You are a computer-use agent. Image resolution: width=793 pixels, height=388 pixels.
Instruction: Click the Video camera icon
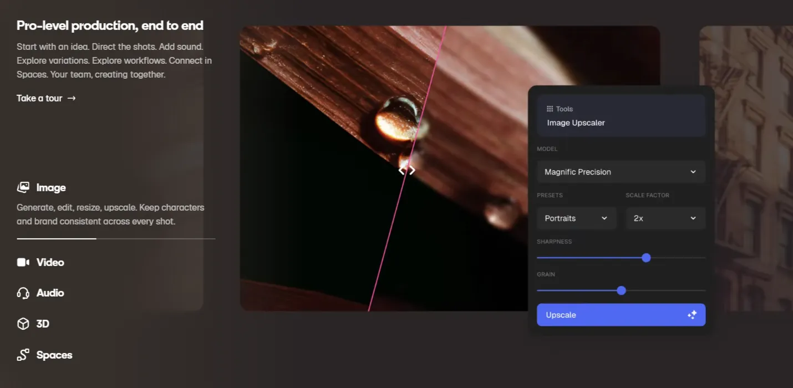(x=23, y=262)
